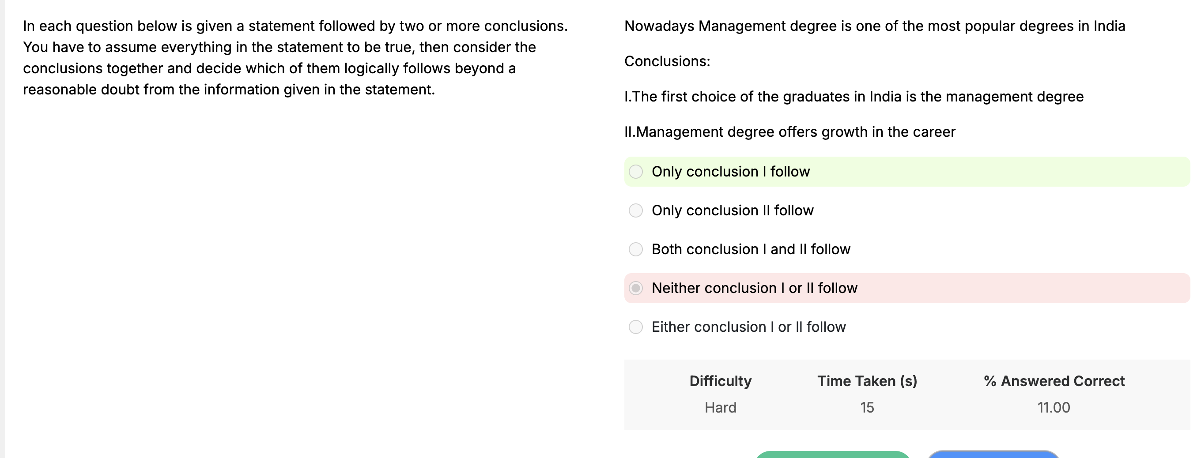Click the red-highlighted 'Neither conclusion' label text
The width and height of the screenshot is (1201, 458).
pyautogui.click(x=754, y=288)
